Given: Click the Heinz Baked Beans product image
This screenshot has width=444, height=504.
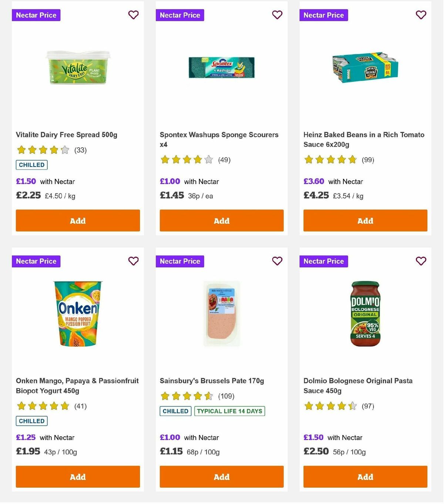Looking at the screenshot, I should 365,69.
